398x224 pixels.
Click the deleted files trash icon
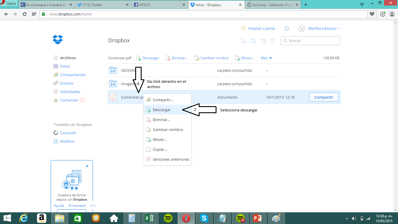click(273, 41)
